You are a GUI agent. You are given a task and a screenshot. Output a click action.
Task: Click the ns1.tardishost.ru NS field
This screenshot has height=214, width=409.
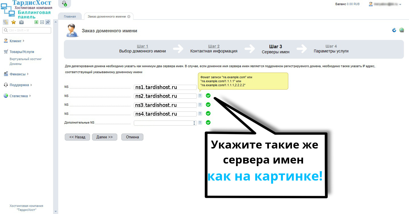pyautogui.click(x=165, y=87)
